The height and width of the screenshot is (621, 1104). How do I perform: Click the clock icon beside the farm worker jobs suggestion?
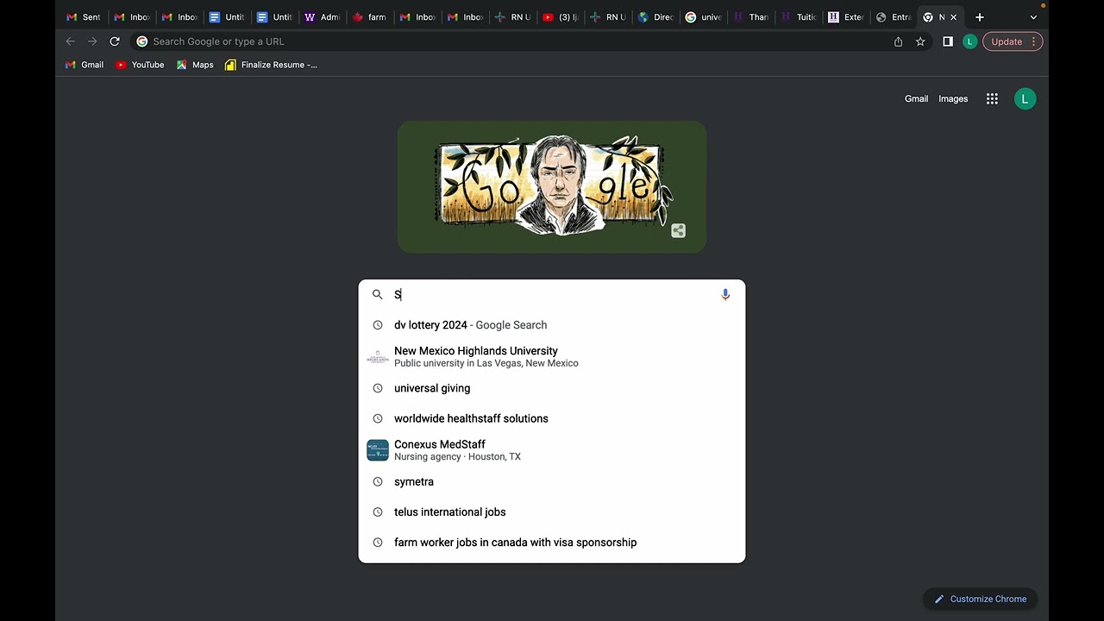pyautogui.click(x=377, y=543)
